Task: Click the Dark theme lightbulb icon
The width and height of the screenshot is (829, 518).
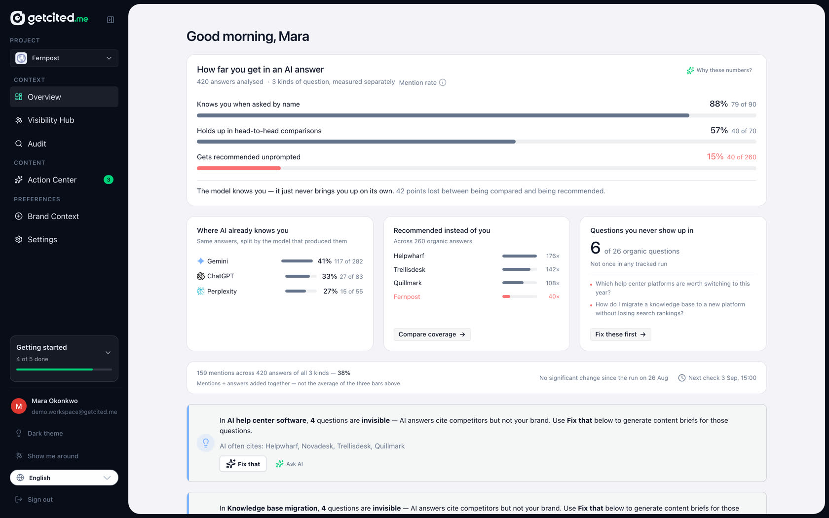Action: 19,433
